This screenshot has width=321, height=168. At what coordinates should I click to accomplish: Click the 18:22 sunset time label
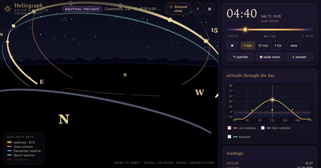307,36
